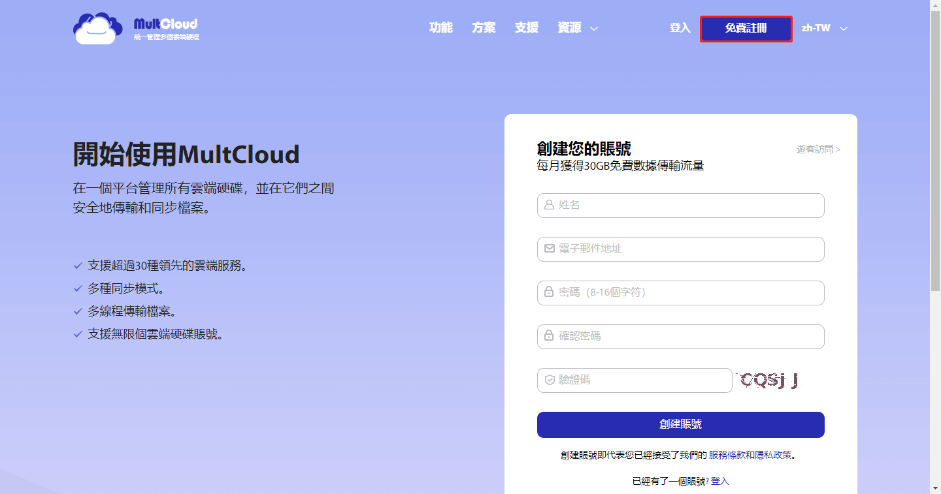The height and width of the screenshot is (494, 941).
Task: Click the text 每月獲得30GB免費數據傳輸流量
Action: (621, 166)
